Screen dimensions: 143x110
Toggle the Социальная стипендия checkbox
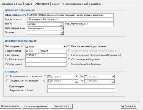[x=7, y=81]
